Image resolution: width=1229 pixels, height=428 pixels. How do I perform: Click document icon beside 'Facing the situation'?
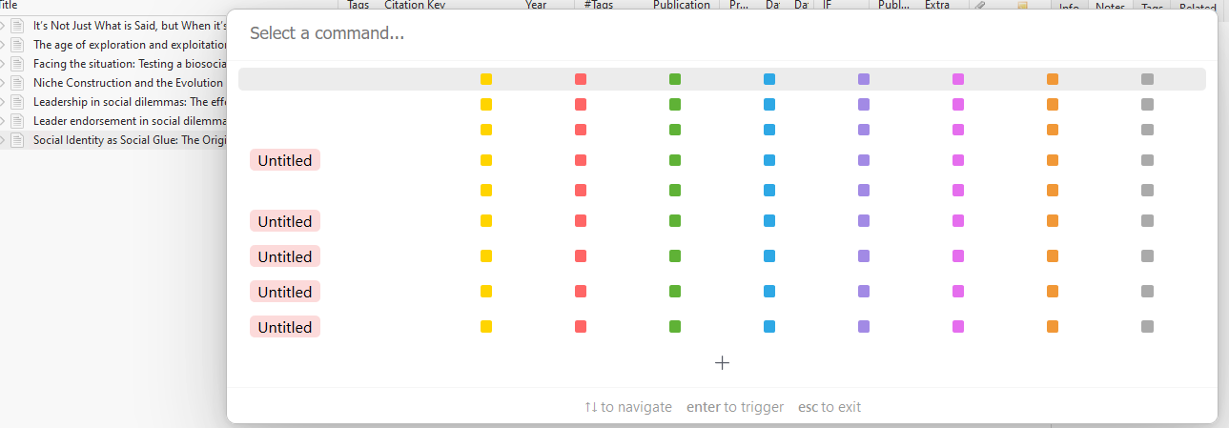[x=17, y=64]
